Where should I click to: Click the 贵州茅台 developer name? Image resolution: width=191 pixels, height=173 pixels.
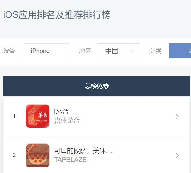click(67, 121)
